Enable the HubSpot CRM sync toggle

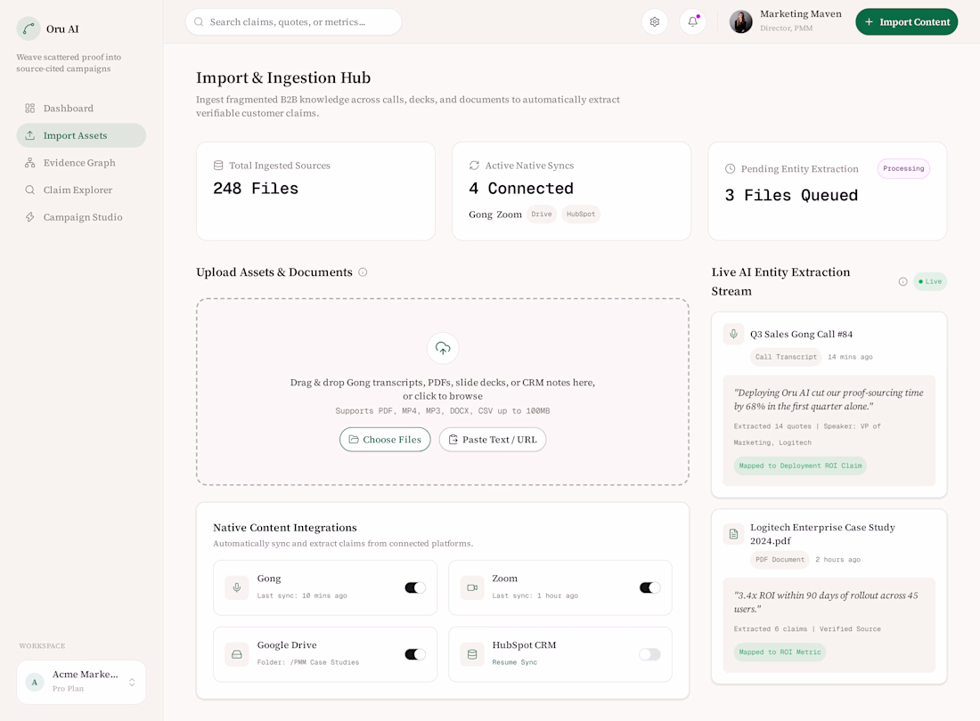[x=650, y=654]
